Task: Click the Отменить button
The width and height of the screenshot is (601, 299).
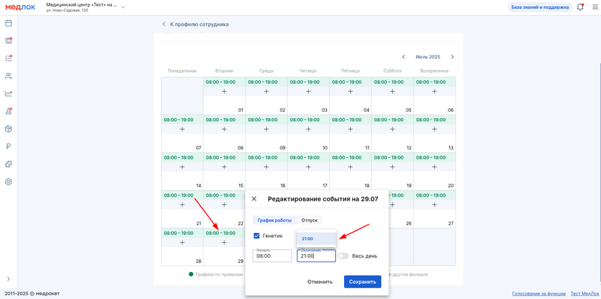Action: [x=320, y=282]
